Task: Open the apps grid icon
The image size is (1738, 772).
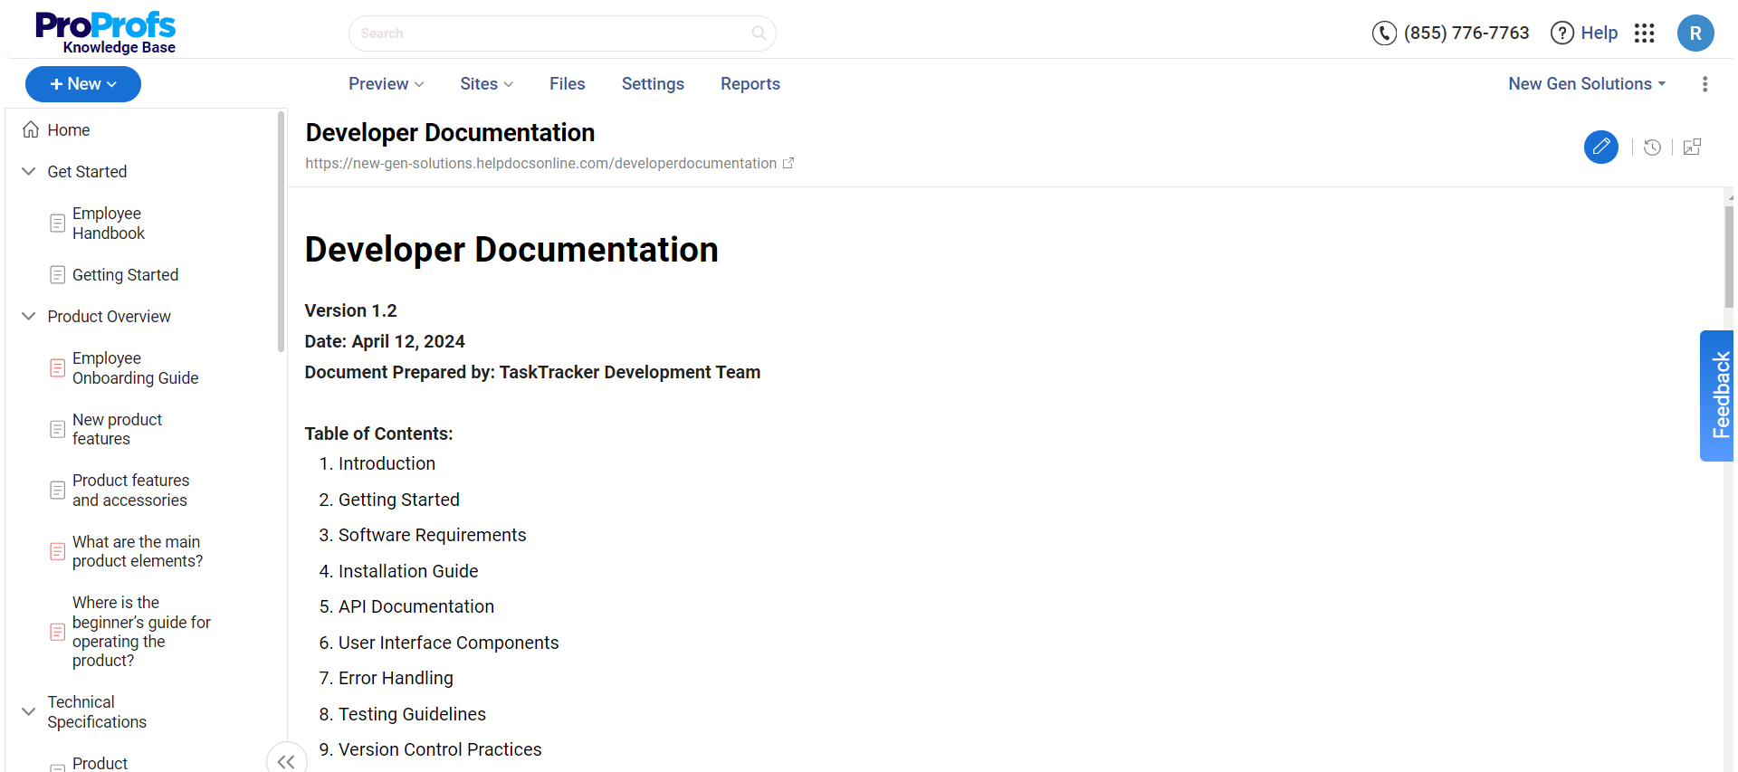Action: pos(1645,33)
